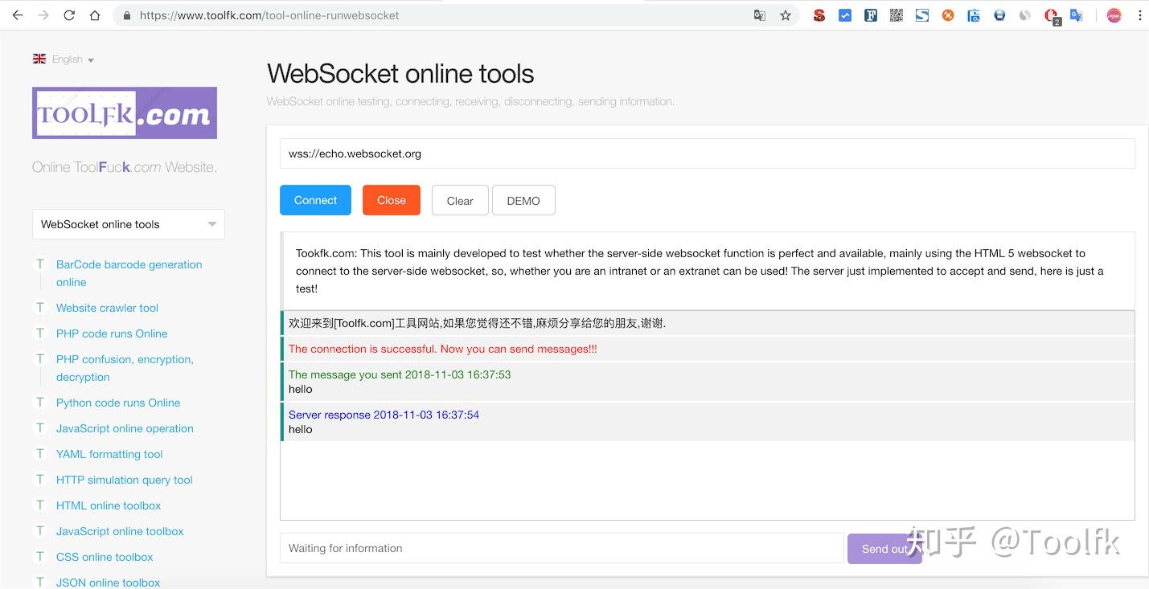
Task: Click the red SEO extension icon
Action: pos(819,15)
